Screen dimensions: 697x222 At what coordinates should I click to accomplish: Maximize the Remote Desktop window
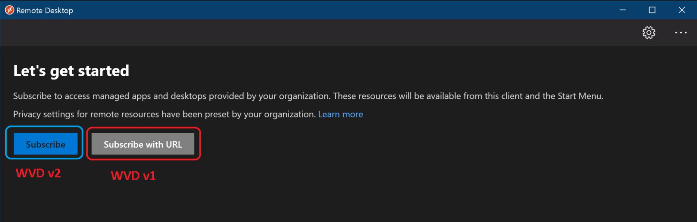(x=652, y=10)
